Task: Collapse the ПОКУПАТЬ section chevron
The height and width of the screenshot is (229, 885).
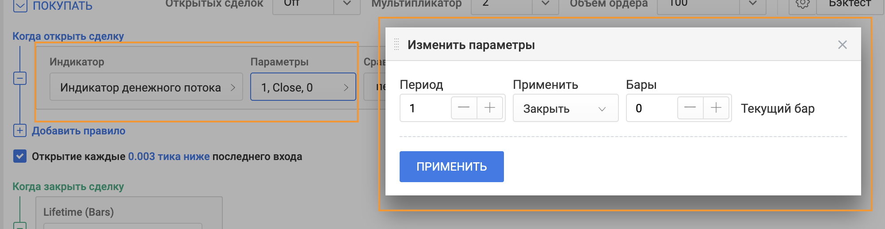Action: pos(20,5)
